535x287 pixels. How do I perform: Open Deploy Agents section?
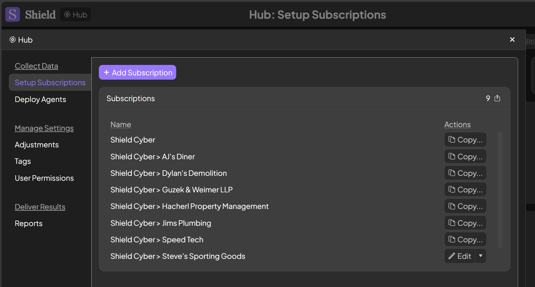pyautogui.click(x=41, y=99)
